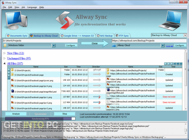Open the File menu
The height and width of the screenshot is (140, 189).
coord(4,7)
